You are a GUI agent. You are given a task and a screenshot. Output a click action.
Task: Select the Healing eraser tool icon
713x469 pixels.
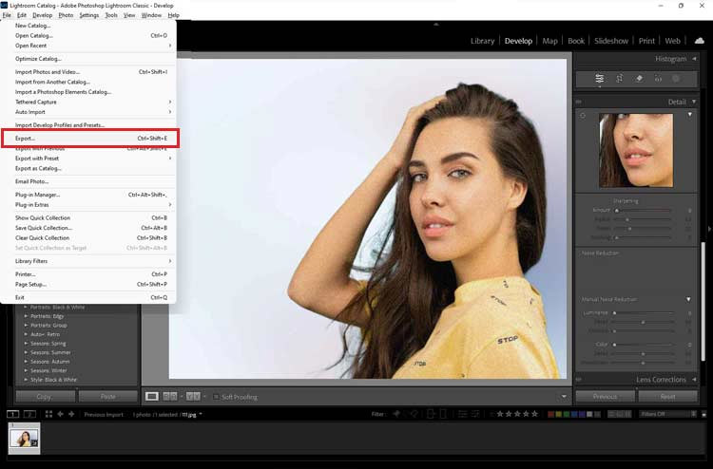pos(639,79)
